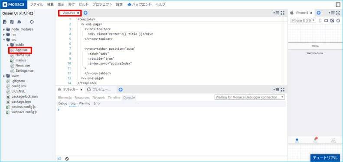The height and width of the screenshot is (162, 343).
Task: Open the プロジェクト menu
Action: coord(102,4)
